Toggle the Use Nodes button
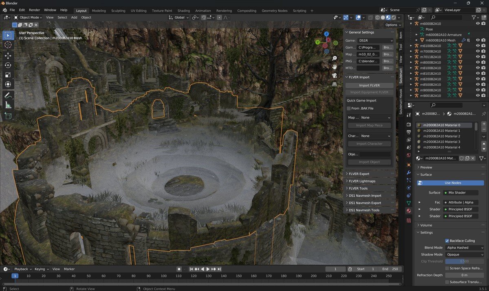Viewport: 489px width, 291px height. 450,183
